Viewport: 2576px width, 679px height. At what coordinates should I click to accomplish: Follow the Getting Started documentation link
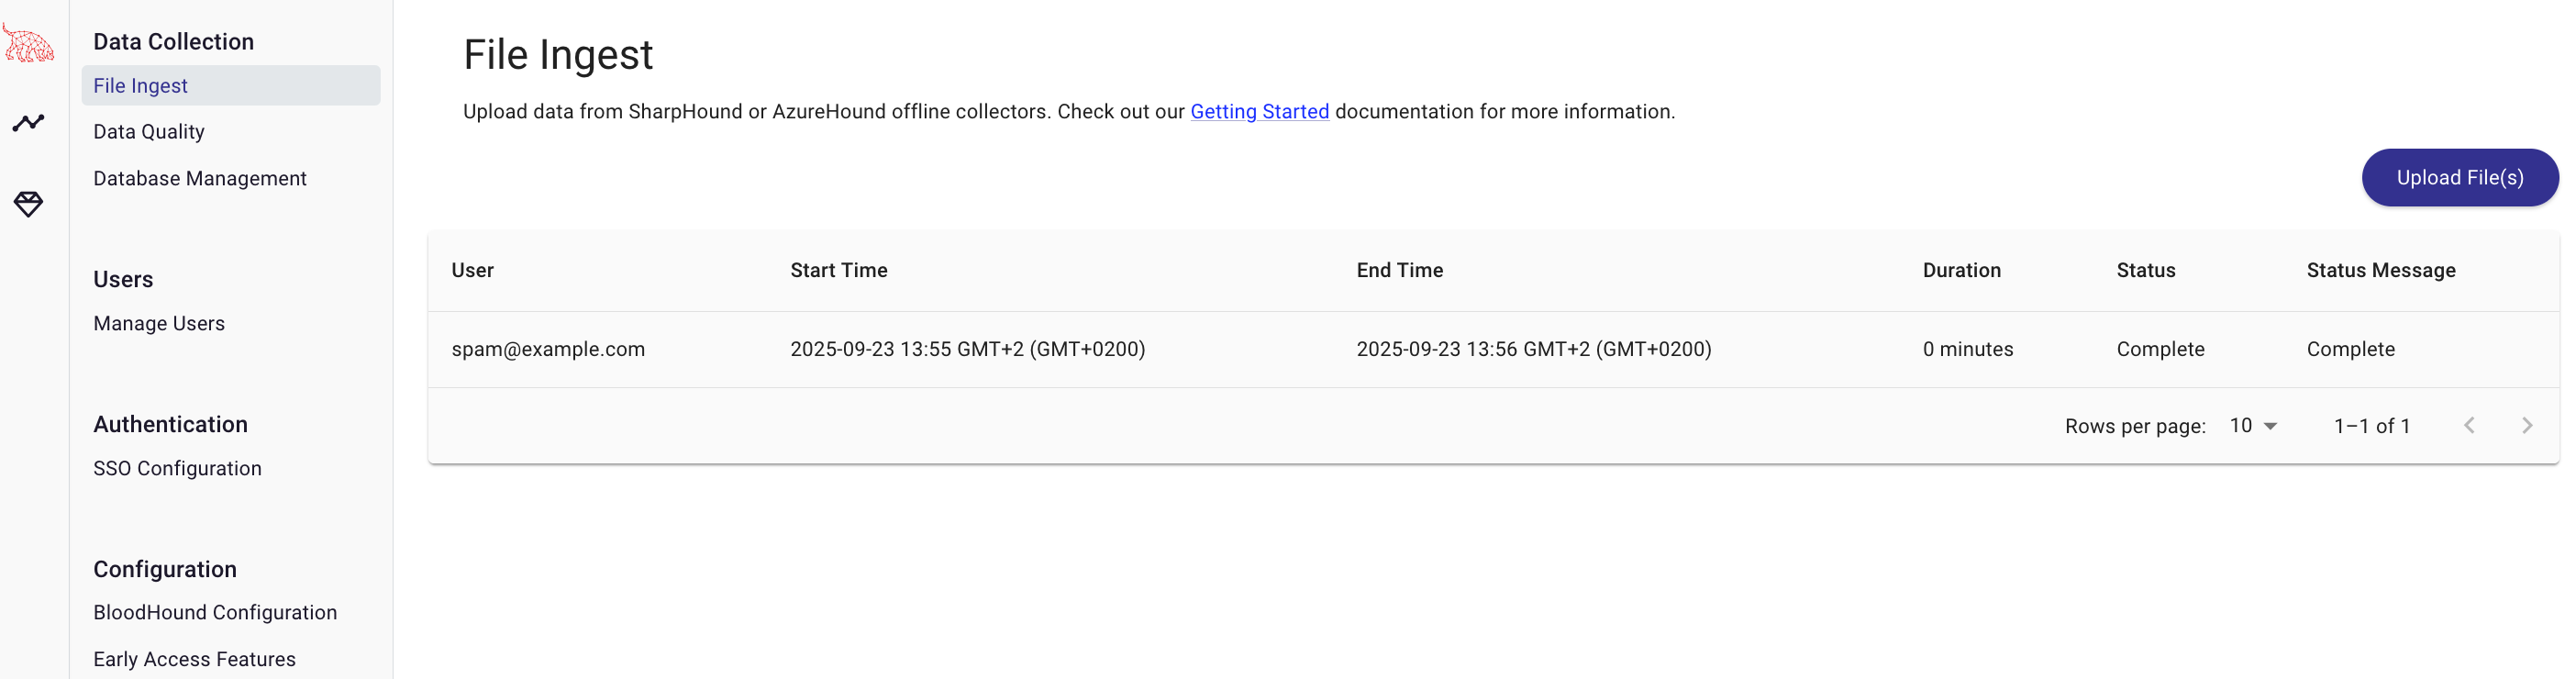coord(1259,112)
